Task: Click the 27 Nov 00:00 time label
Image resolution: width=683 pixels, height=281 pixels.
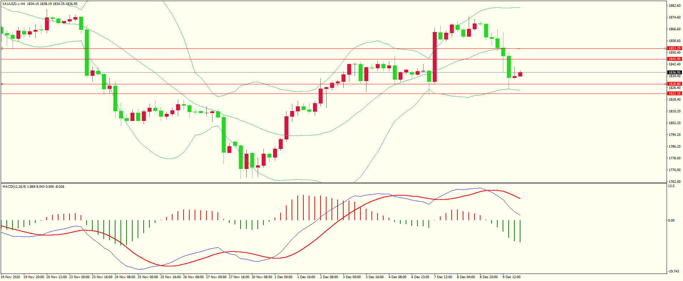Action: 216,277
